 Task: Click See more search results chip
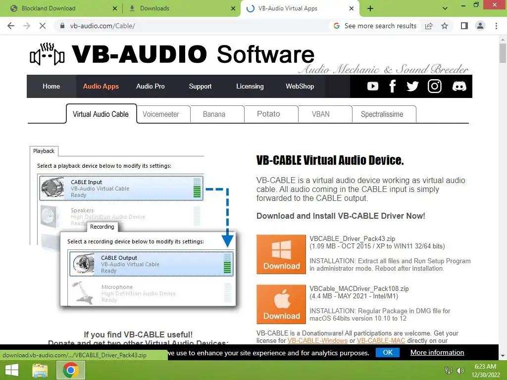[x=374, y=26]
